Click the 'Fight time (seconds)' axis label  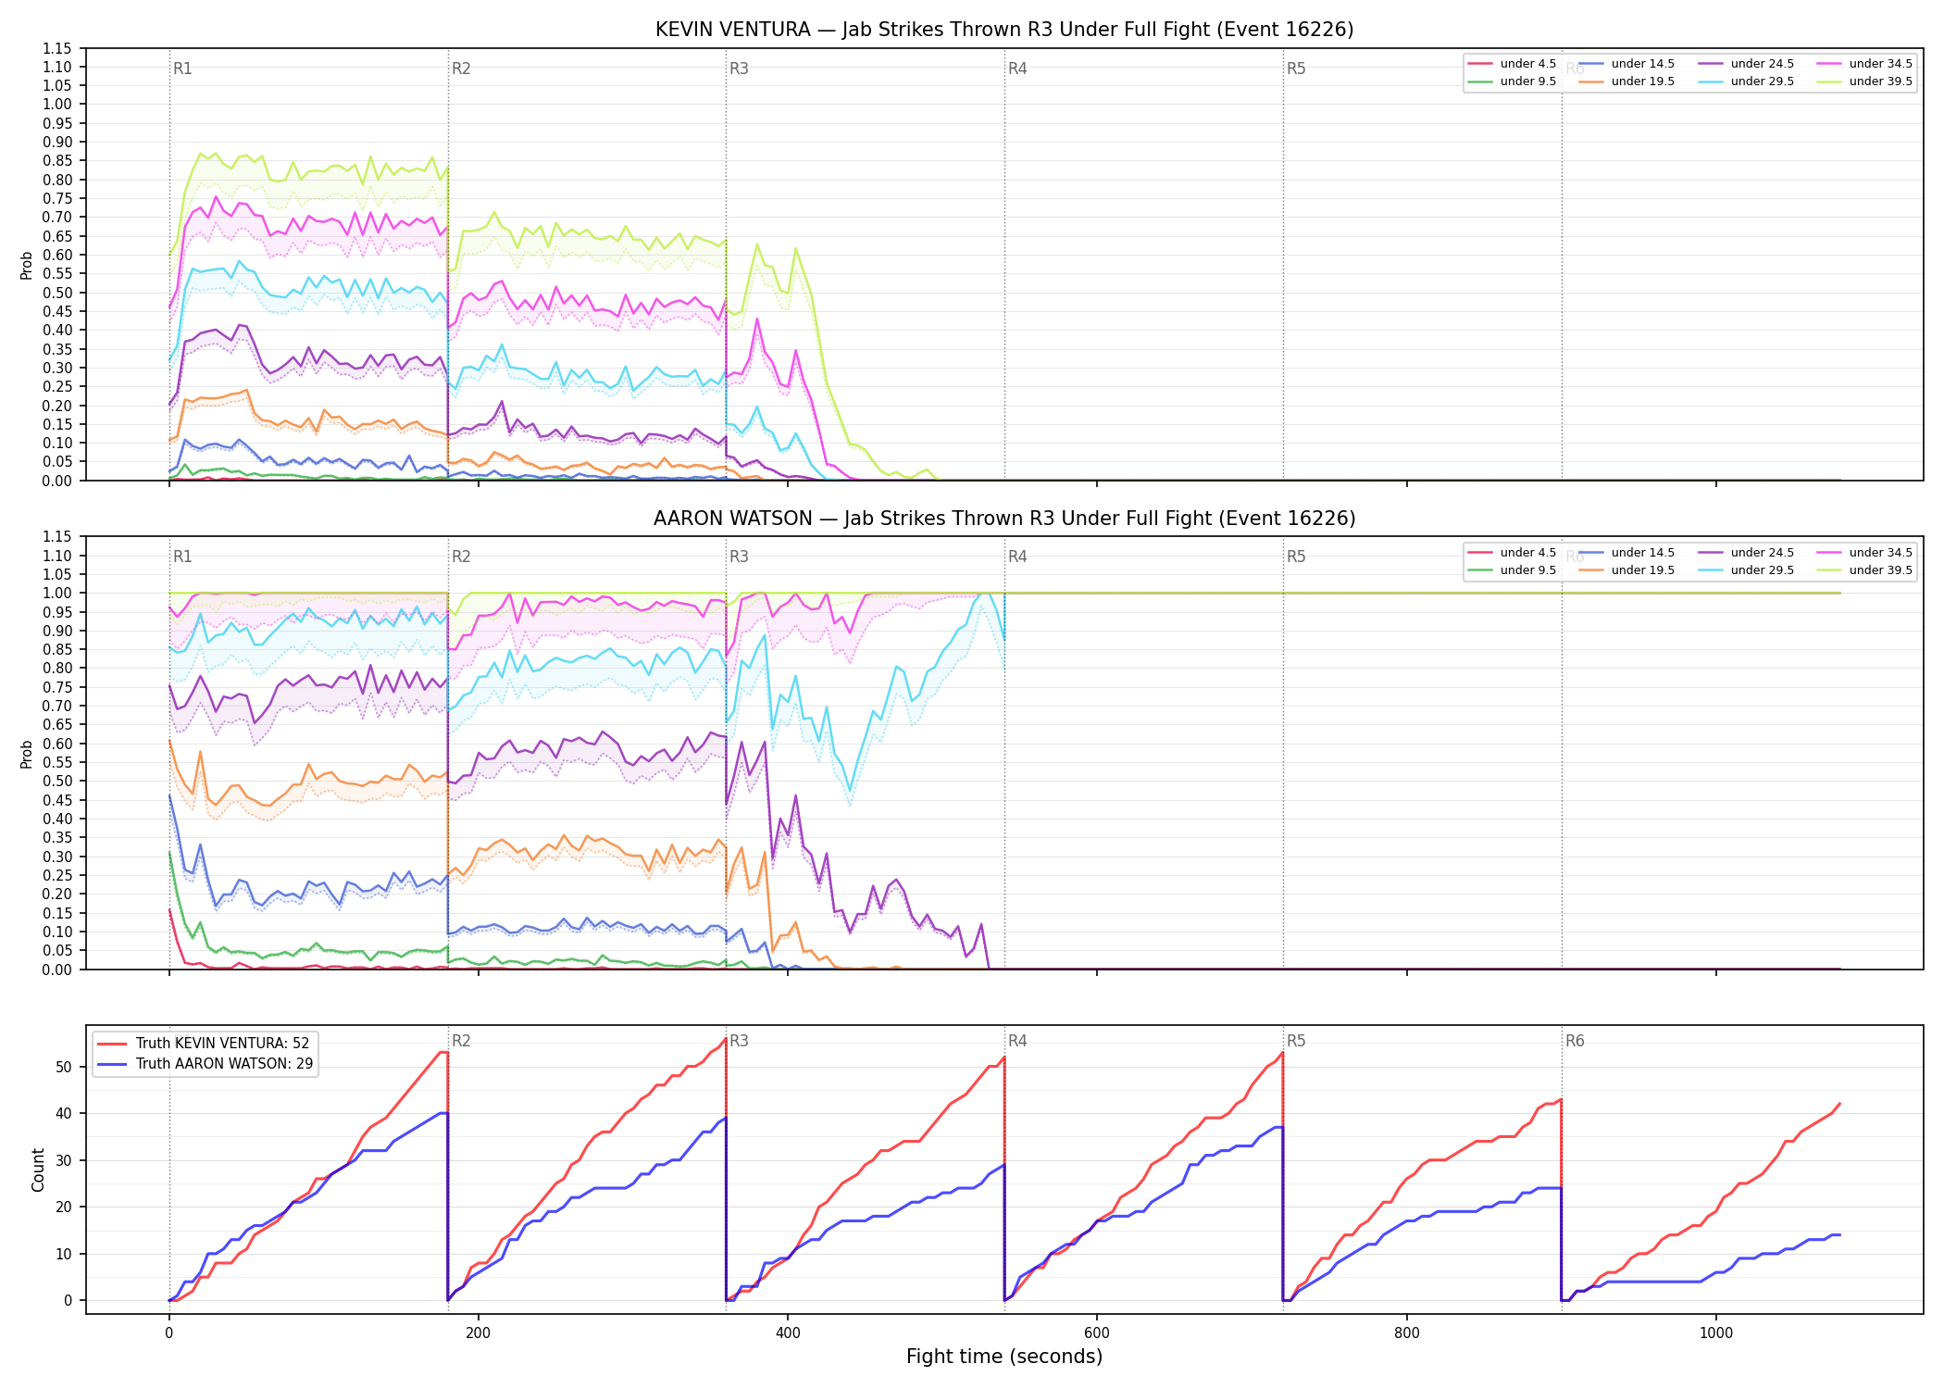click(x=1004, y=1357)
